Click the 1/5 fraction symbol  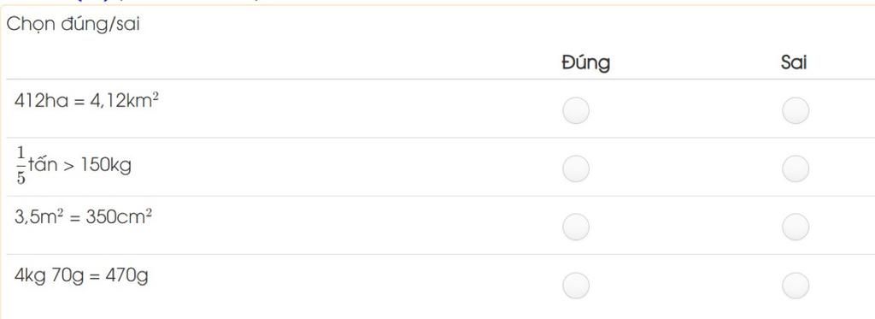click(x=21, y=166)
